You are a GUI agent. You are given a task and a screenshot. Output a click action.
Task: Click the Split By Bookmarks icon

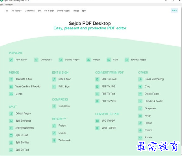pos(11,128)
